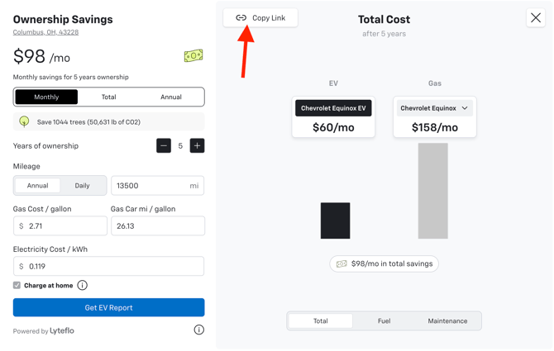Click the Get EV Report button

[x=108, y=307]
